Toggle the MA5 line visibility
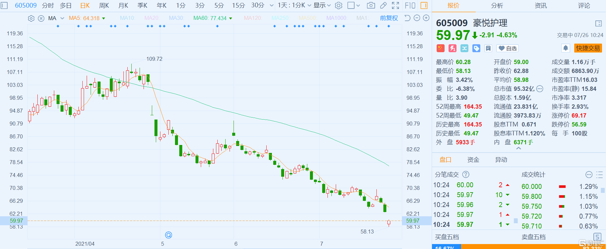Screen dimensions: 606x249 pyautogui.click(x=84, y=18)
